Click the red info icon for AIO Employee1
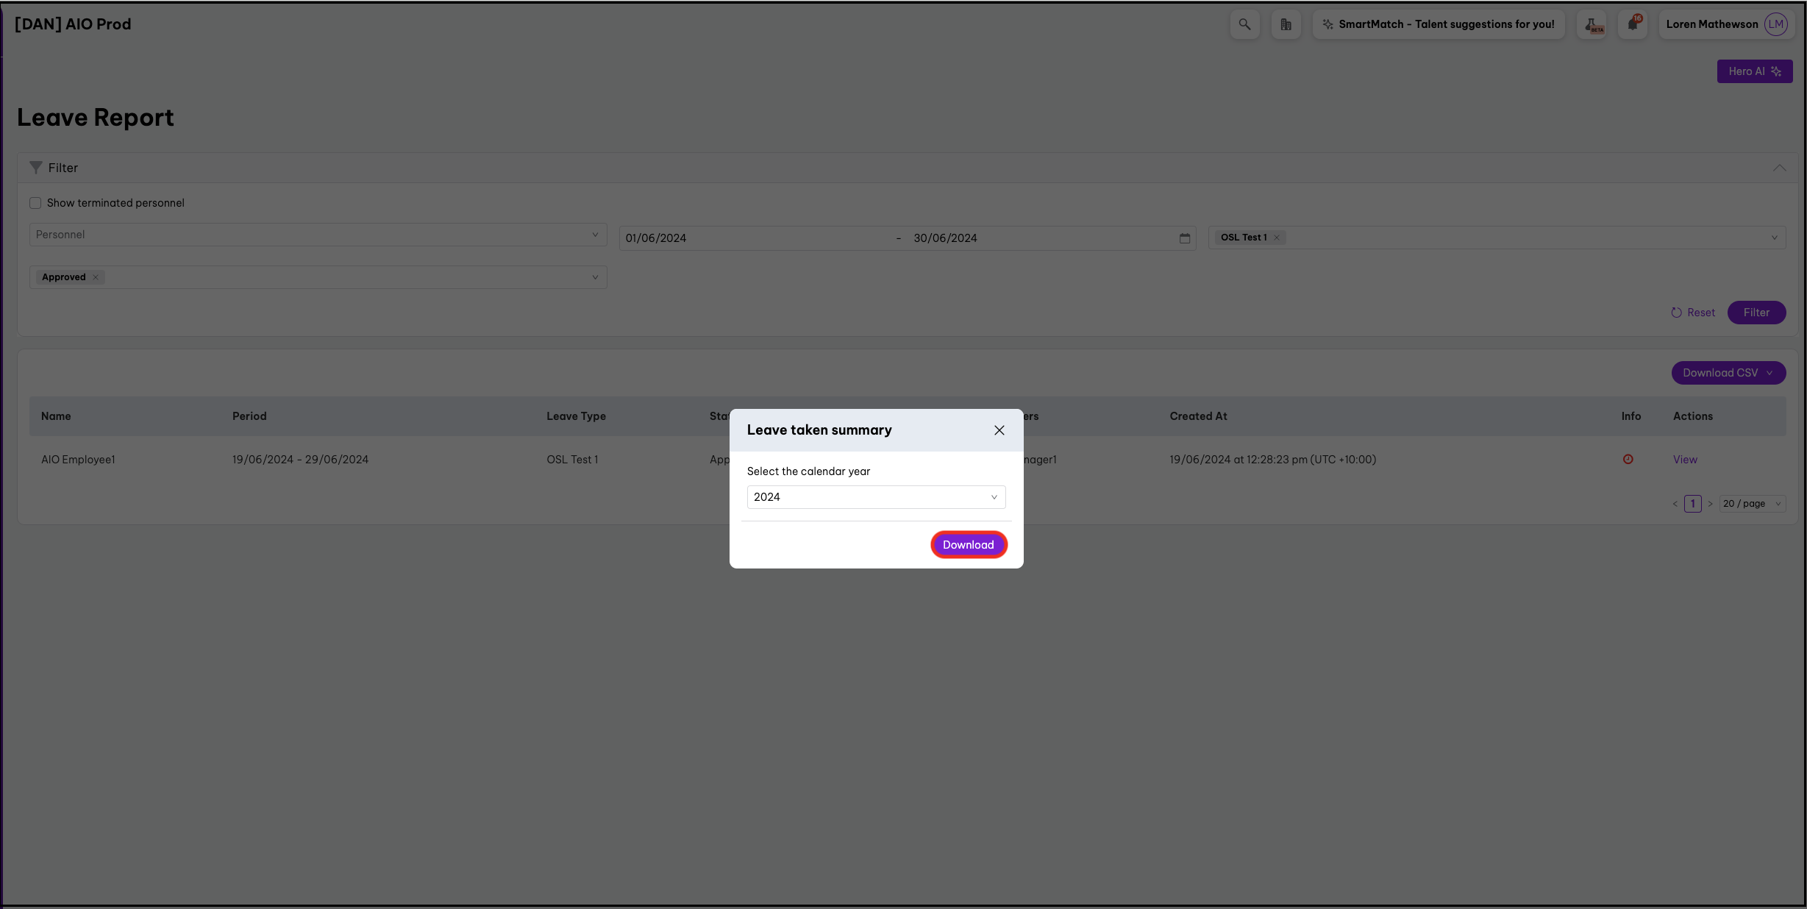The width and height of the screenshot is (1807, 909). pos(1628,460)
